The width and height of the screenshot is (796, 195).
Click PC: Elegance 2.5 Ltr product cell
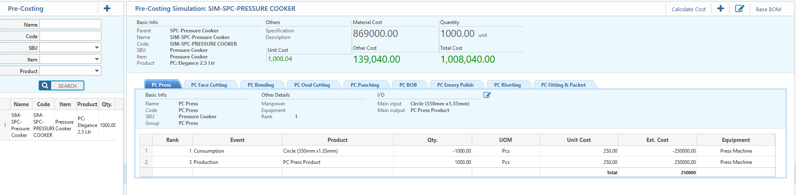pyautogui.click(x=87, y=125)
